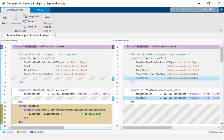This screenshot has width=224, height=140.
Task: Swap Sides of the comparison
Action: [x=32, y=16]
